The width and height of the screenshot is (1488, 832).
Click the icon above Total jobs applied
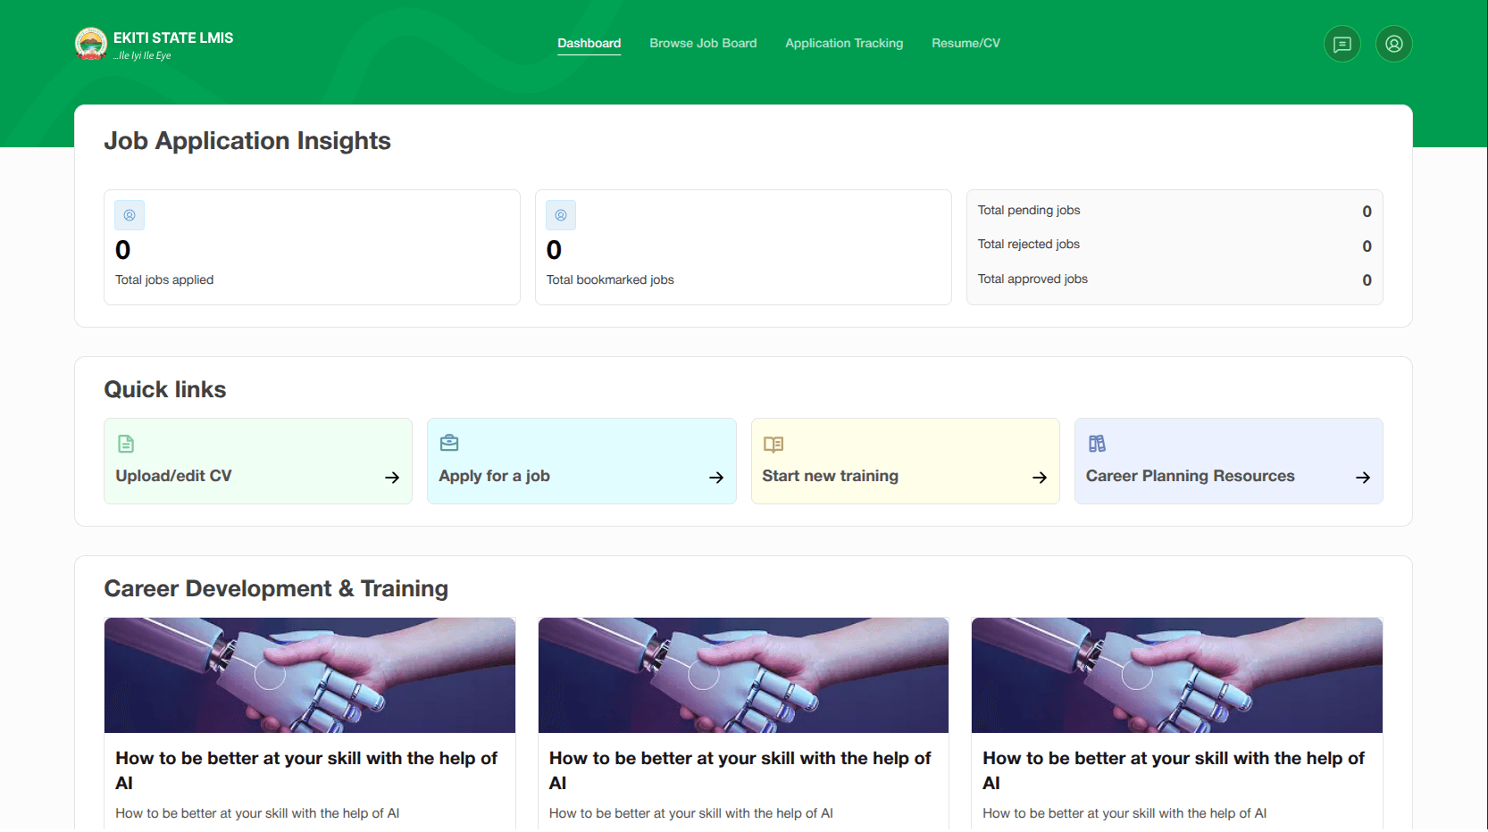pyautogui.click(x=130, y=215)
